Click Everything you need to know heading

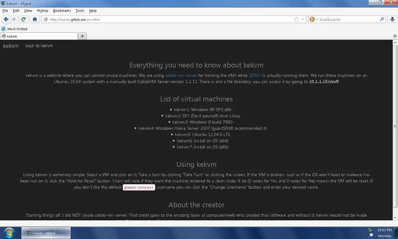coord(196,65)
